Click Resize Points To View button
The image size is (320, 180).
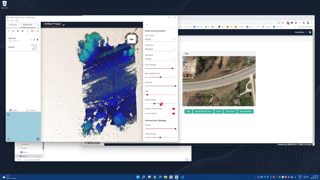tap(203, 111)
